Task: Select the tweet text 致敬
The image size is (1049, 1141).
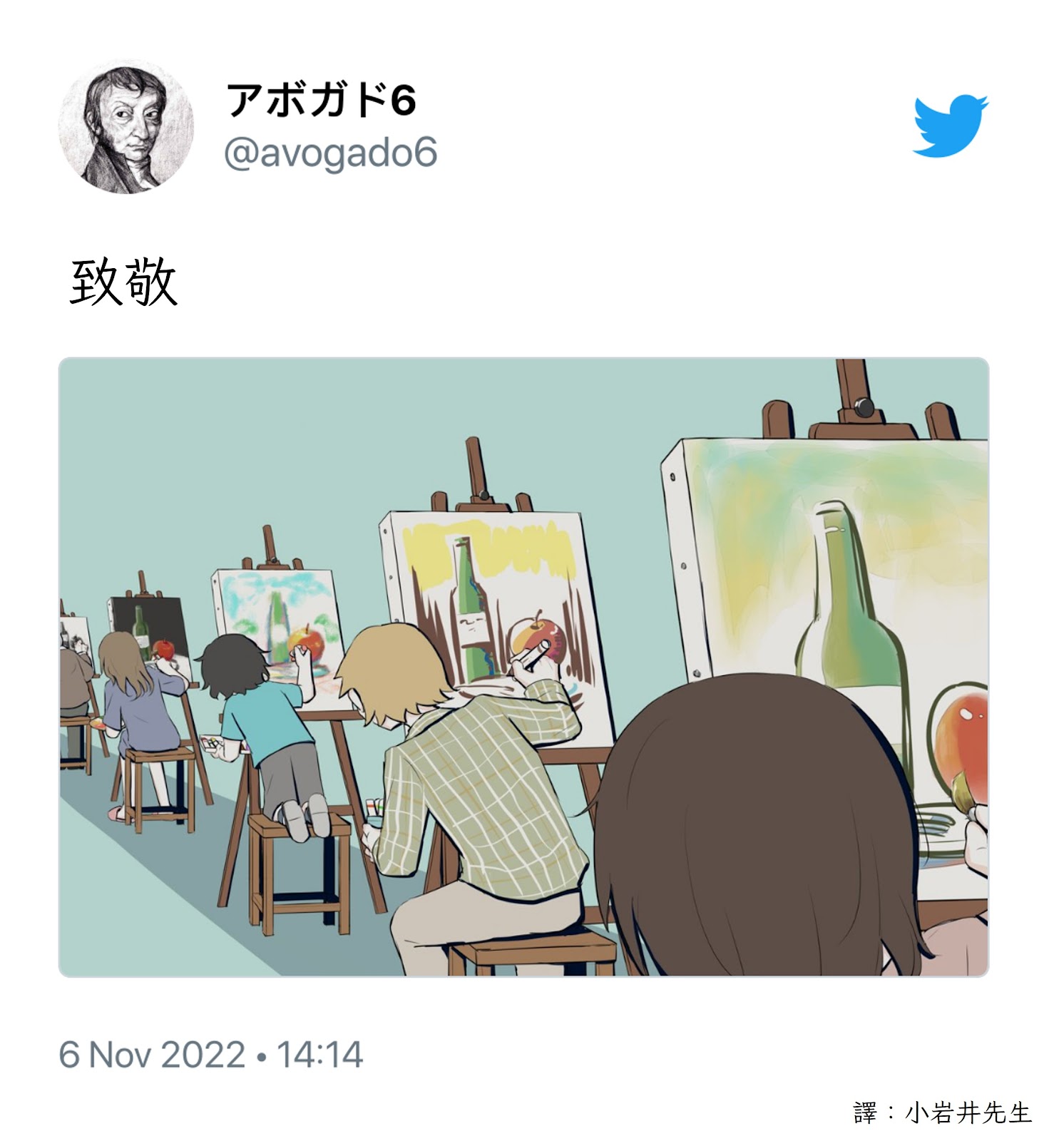Action: [x=124, y=282]
